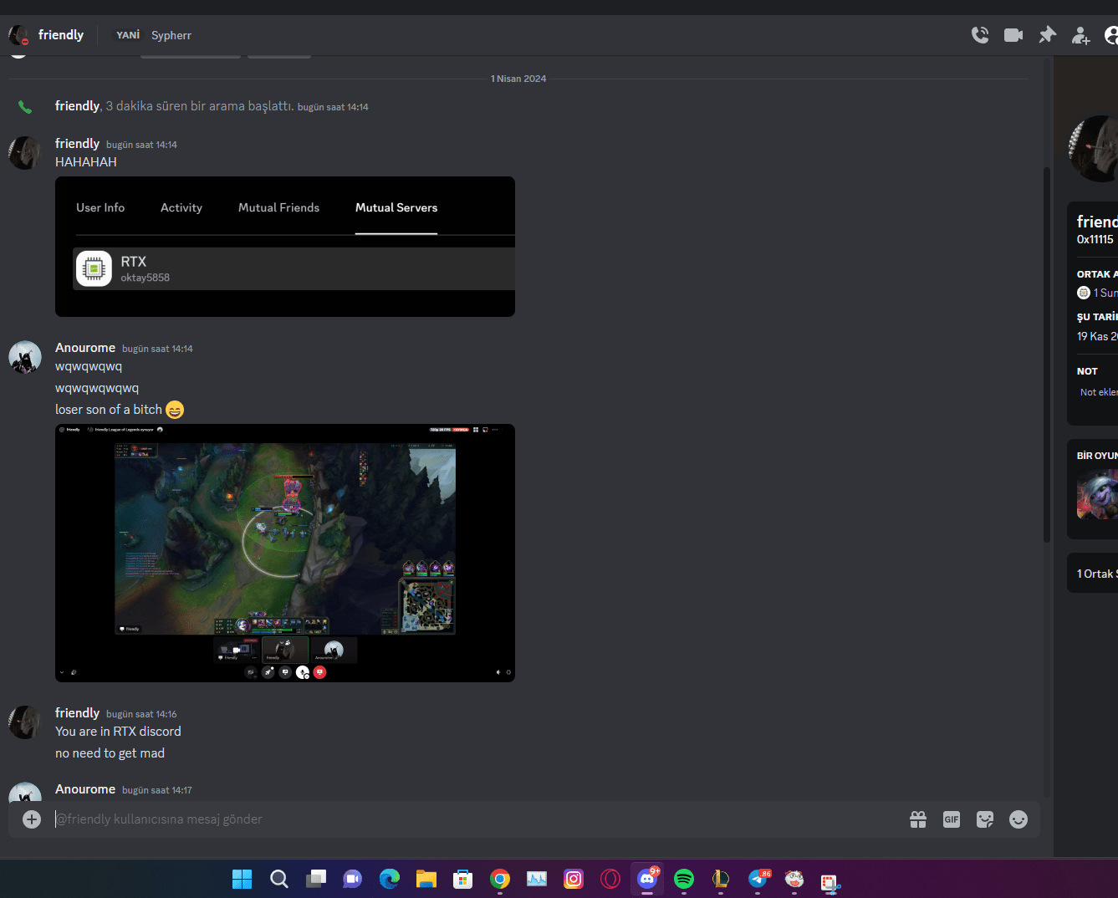
Task: Open the GIF picker
Action: point(952,819)
